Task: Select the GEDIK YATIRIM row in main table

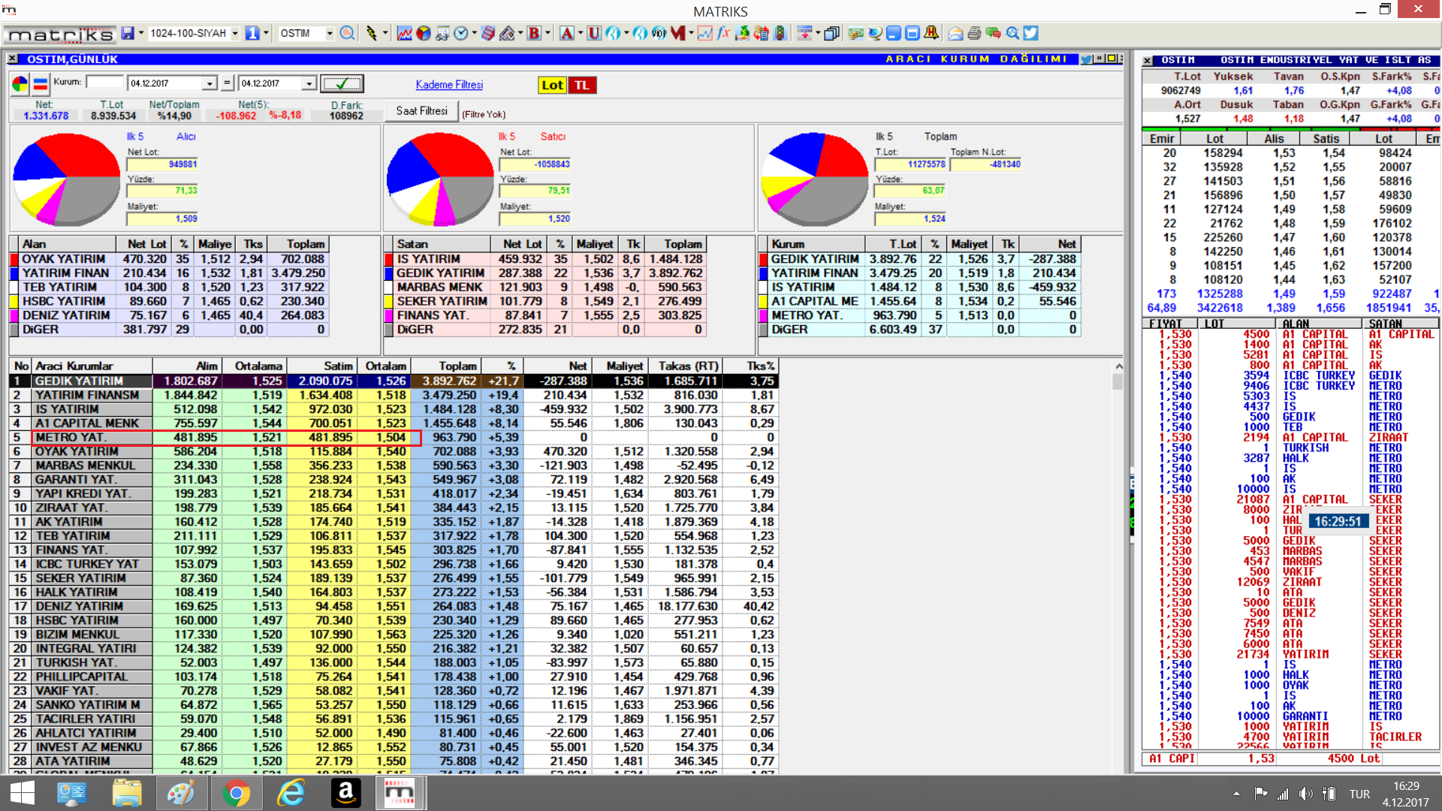Action: coord(394,381)
